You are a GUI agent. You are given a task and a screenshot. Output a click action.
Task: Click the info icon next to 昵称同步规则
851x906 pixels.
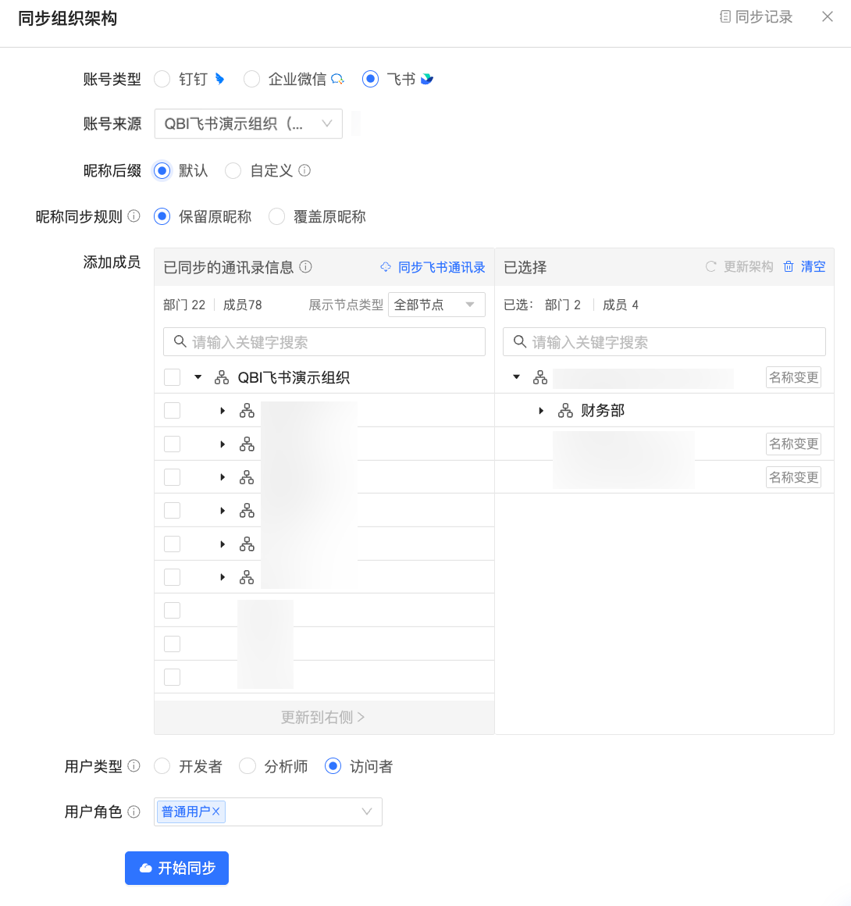(134, 216)
